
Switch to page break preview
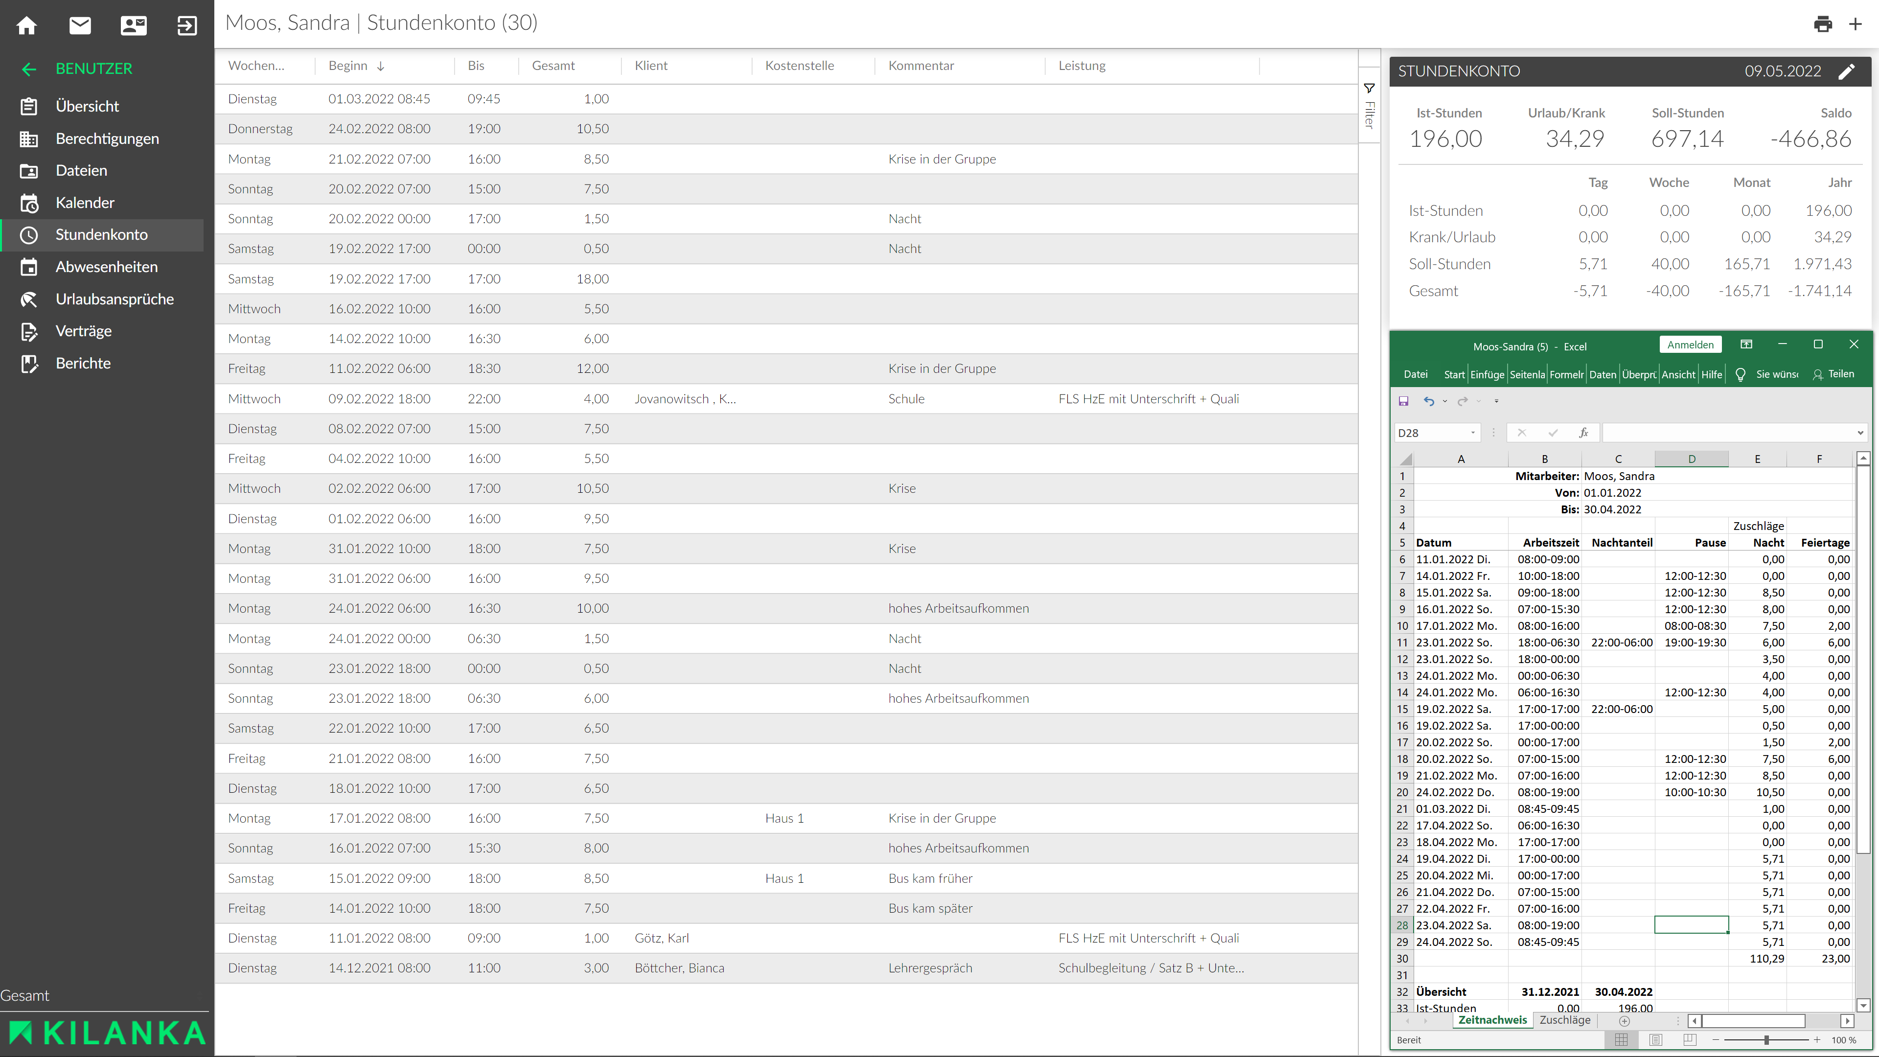point(1689,1039)
